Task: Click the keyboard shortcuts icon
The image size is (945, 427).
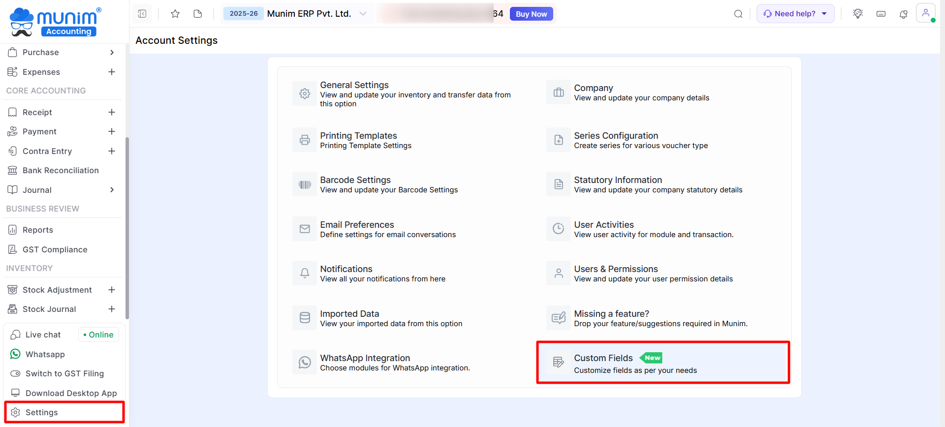Action: [881, 14]
